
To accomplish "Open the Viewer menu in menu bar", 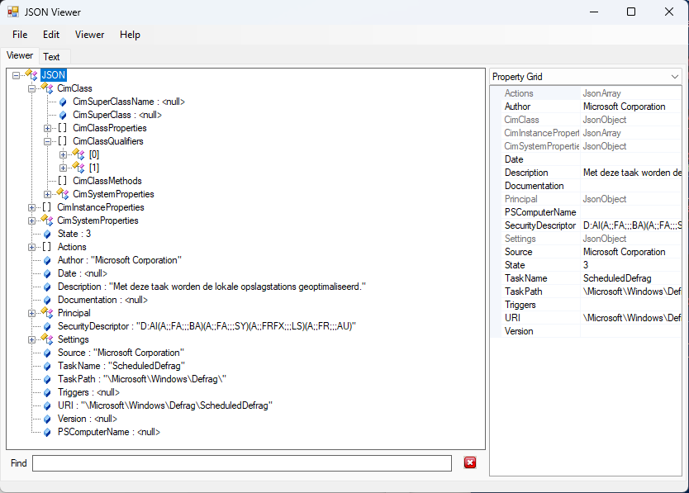I will (x=89, y=35).
